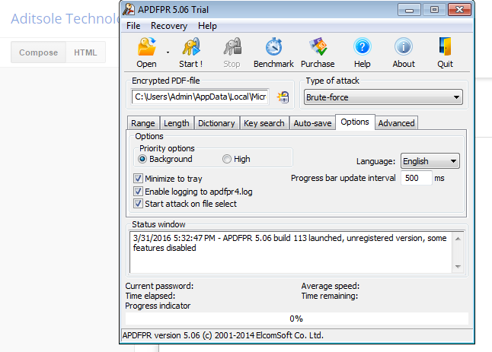The image size is (492, 352).
Task: Switch to the Range tab
Action: click(143, 123)
